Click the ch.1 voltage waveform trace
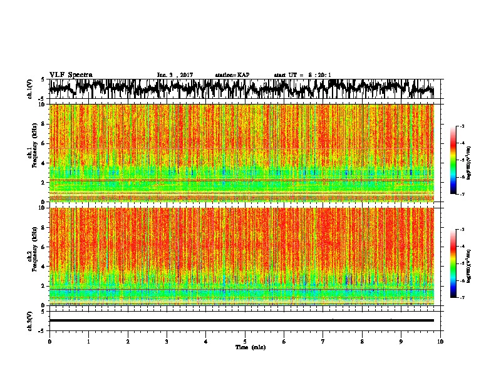The image size is (496, 383). [241, 89]
